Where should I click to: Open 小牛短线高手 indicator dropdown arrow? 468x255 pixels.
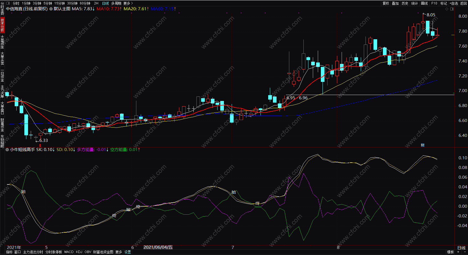(7, 150)
